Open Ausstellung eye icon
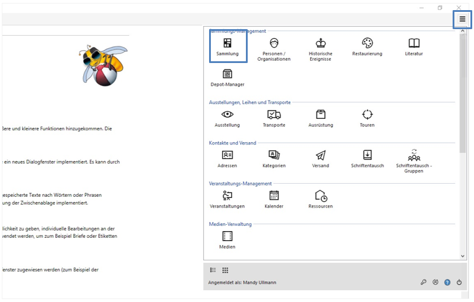The image size is (474, 302). click(x=227, y=118)
